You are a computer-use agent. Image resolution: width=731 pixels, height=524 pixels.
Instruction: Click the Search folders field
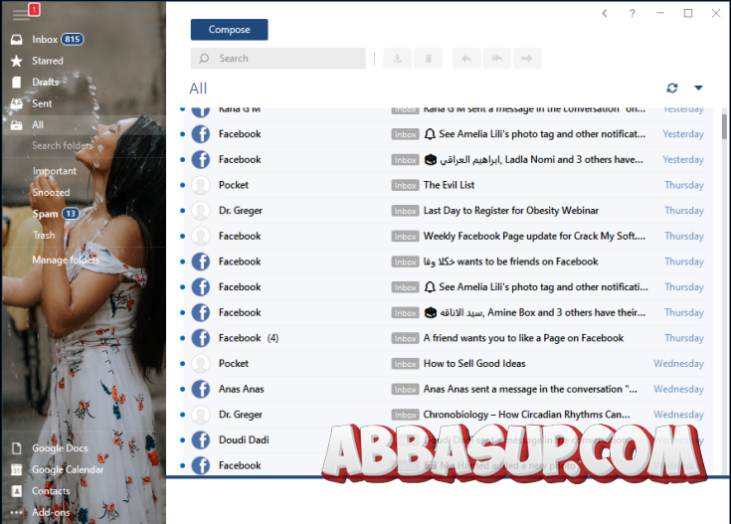click(x=62, y=145)
